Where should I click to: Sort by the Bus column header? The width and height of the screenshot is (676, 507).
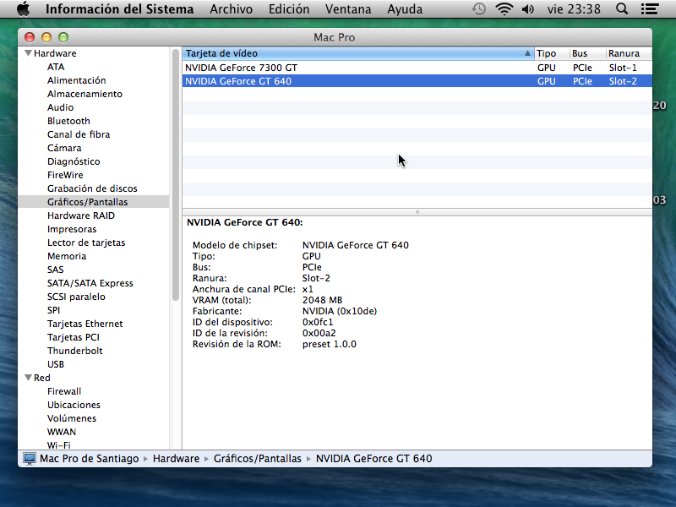586,53
